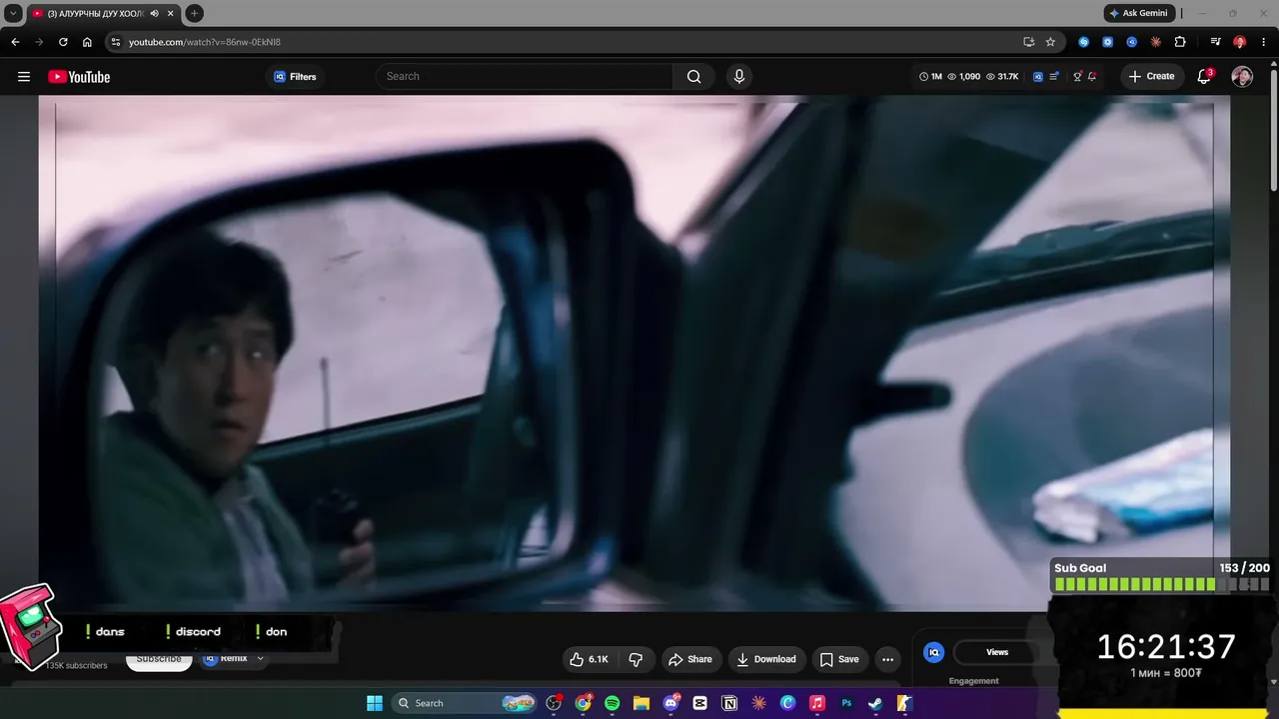1279x719 pixels.
Task: Expand the Remix dropdown arrow
Action: pyautogui.click(x=260, y=659)
